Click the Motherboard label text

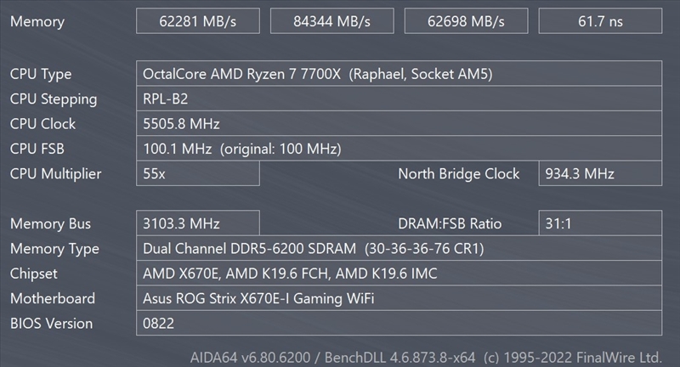(52, 299)
